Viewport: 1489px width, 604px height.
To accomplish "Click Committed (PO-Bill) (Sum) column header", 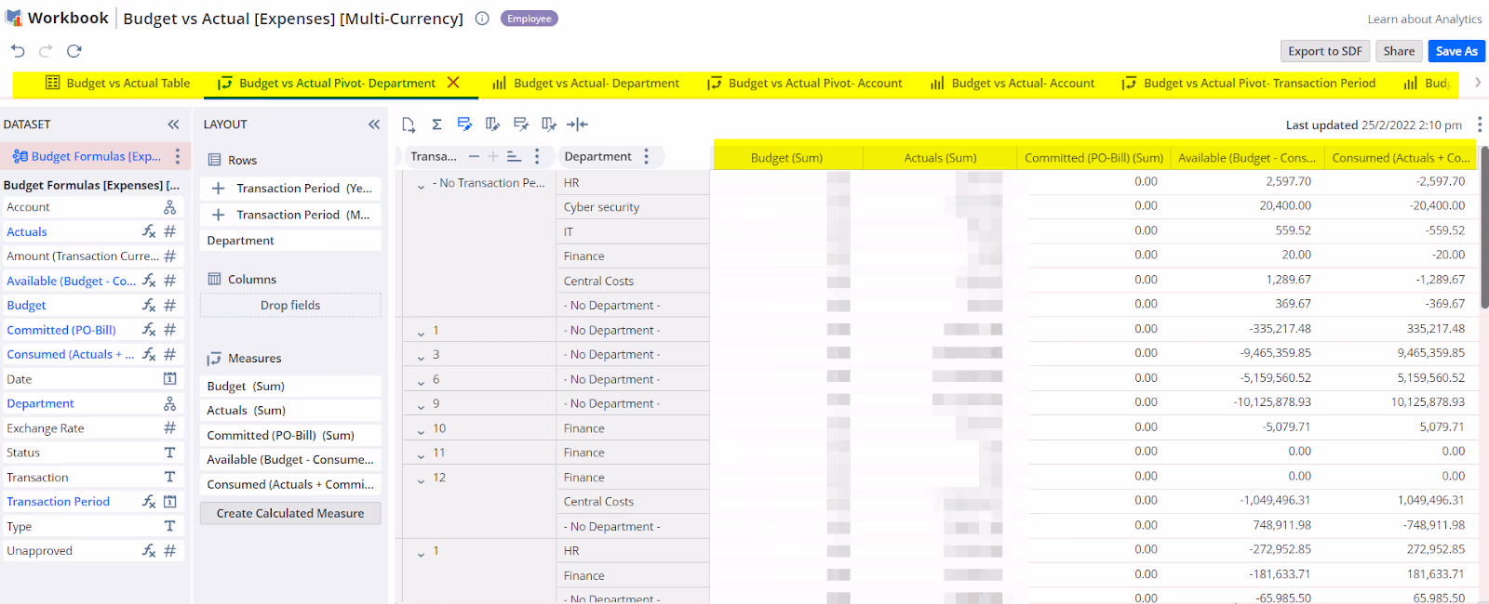I will (x=1093, y=158).
